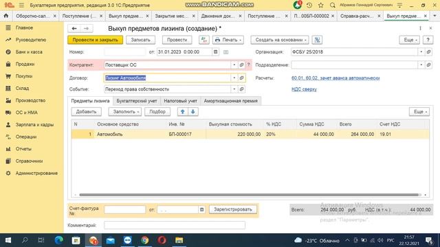Open the 60.01, 60.02 settlements link
This screenshot has width=440, height=247.
click(x=335, y=78)
